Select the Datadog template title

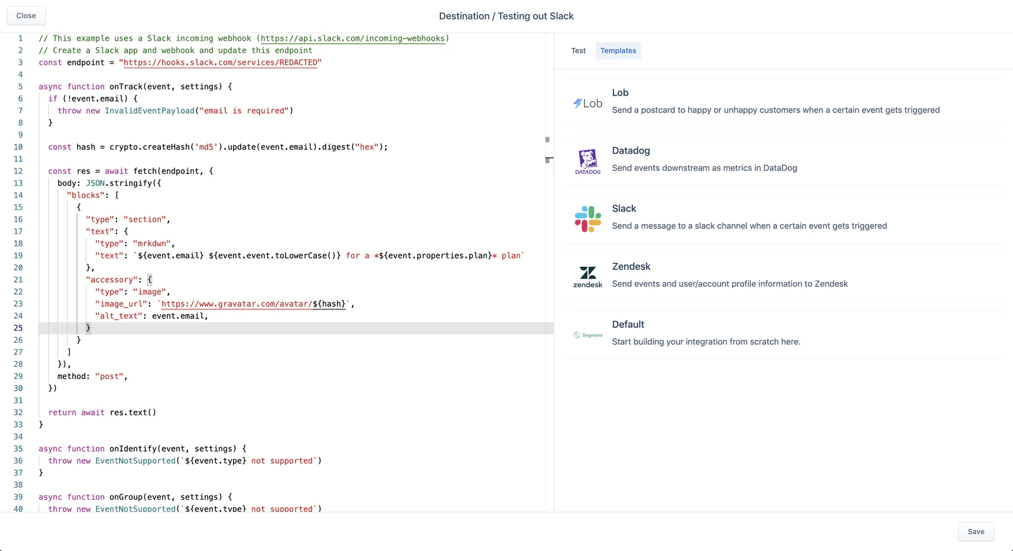631,151
